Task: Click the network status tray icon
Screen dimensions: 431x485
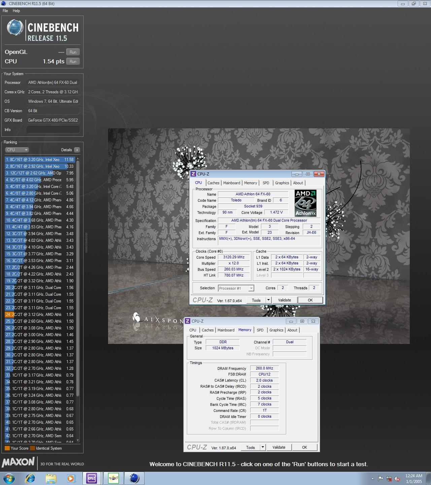Action: [389, 479]
